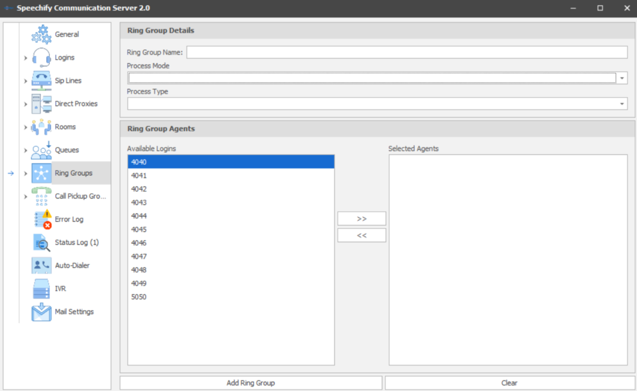Screen dimensions: 637x391
Task: Click the Logins headset icon
Action: [x=42, y=58]
